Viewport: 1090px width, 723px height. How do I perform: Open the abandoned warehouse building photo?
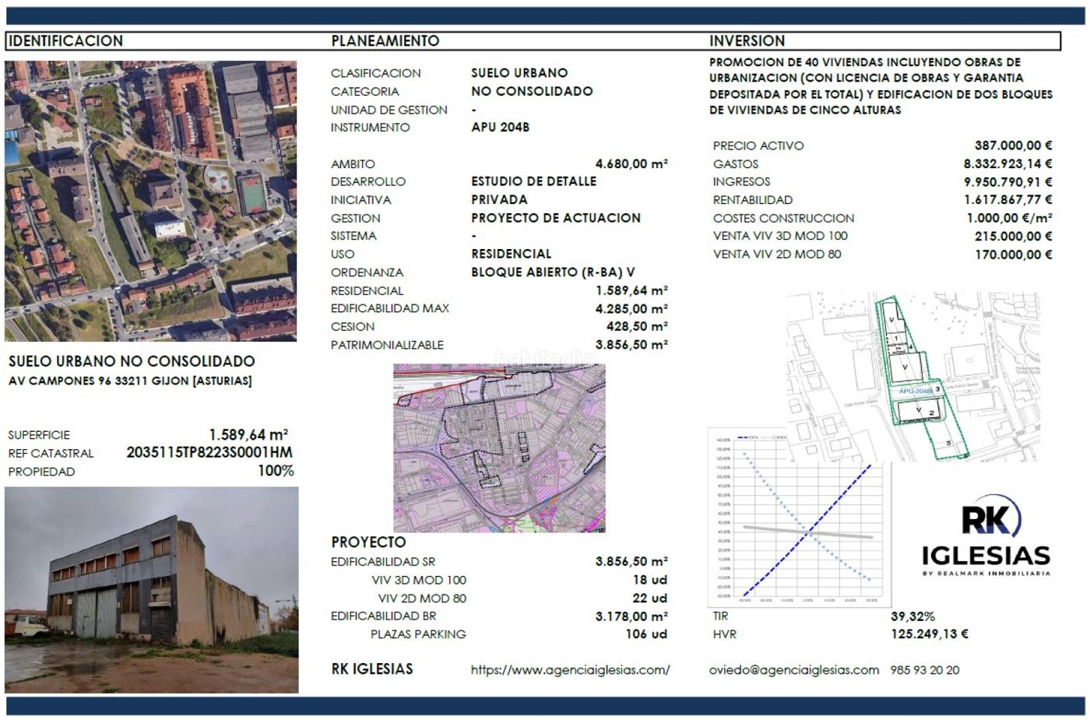point(152,590)
